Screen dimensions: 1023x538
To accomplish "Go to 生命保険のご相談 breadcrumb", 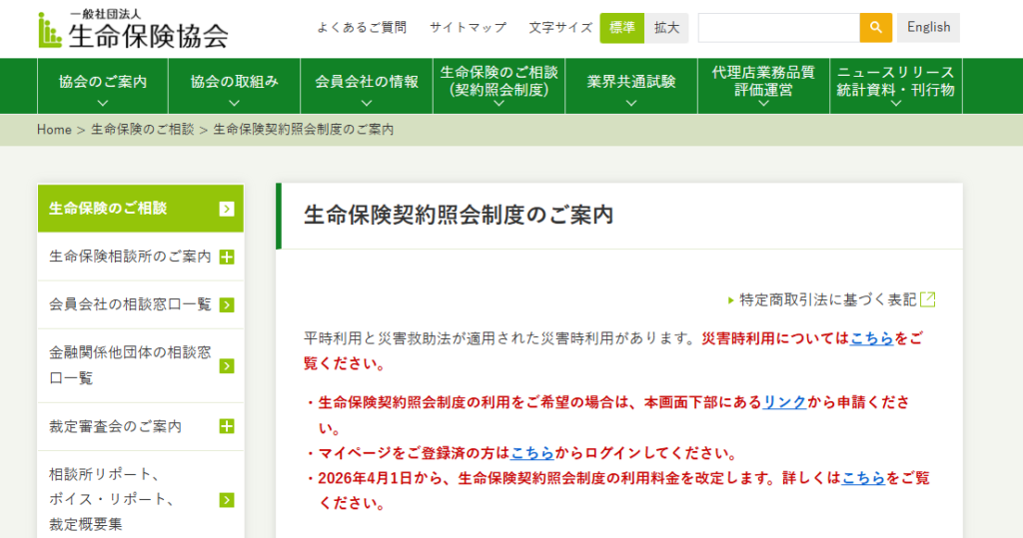I will coord(142,130).
